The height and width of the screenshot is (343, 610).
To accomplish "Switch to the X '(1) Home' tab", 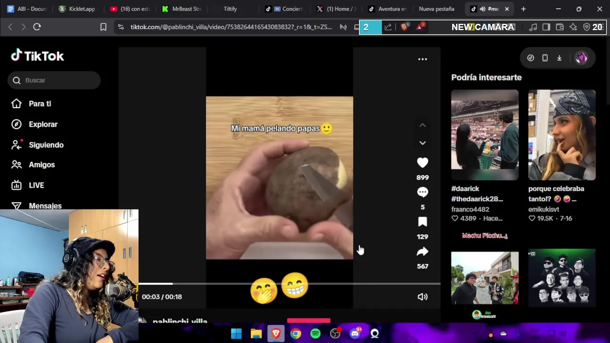I will 336,9.
